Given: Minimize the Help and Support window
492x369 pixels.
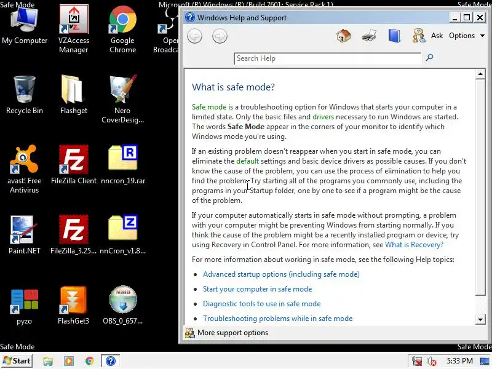Looking at the screenshot, I should pos(454,18).
